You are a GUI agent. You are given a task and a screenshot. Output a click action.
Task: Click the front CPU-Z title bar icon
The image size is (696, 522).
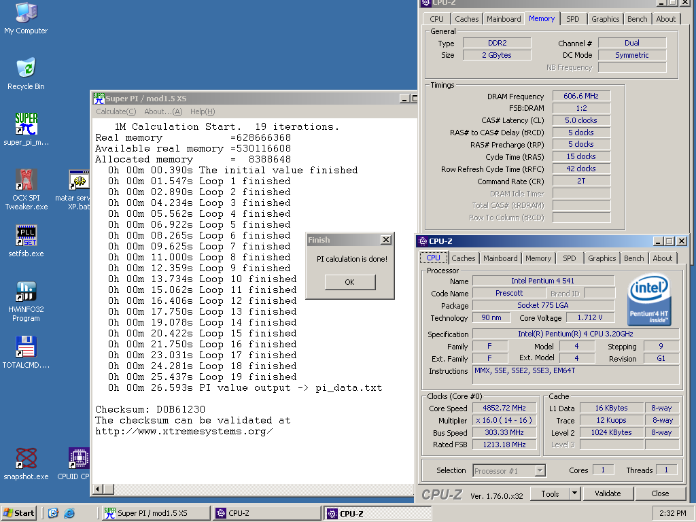click(x=423, y=241)
